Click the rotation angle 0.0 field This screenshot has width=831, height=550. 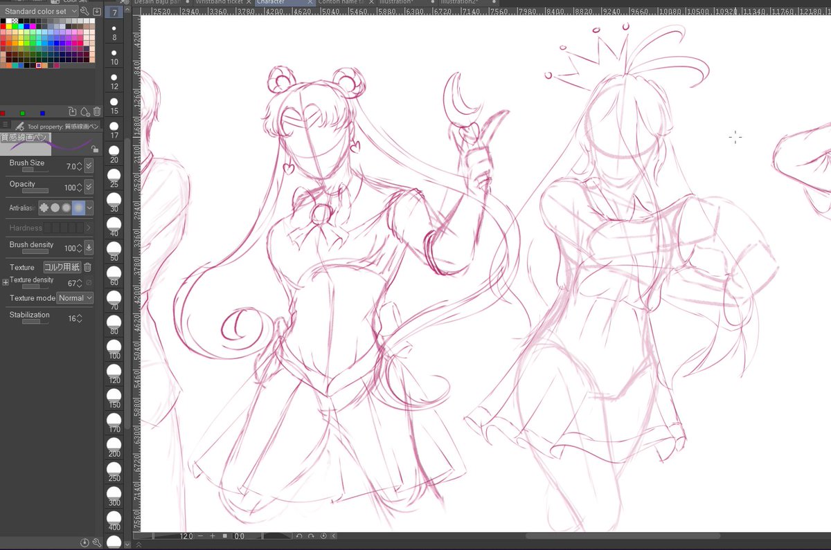pos(239,536)
